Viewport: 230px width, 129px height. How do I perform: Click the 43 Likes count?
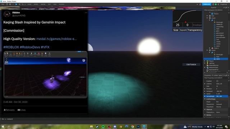[x=22, y=110]
